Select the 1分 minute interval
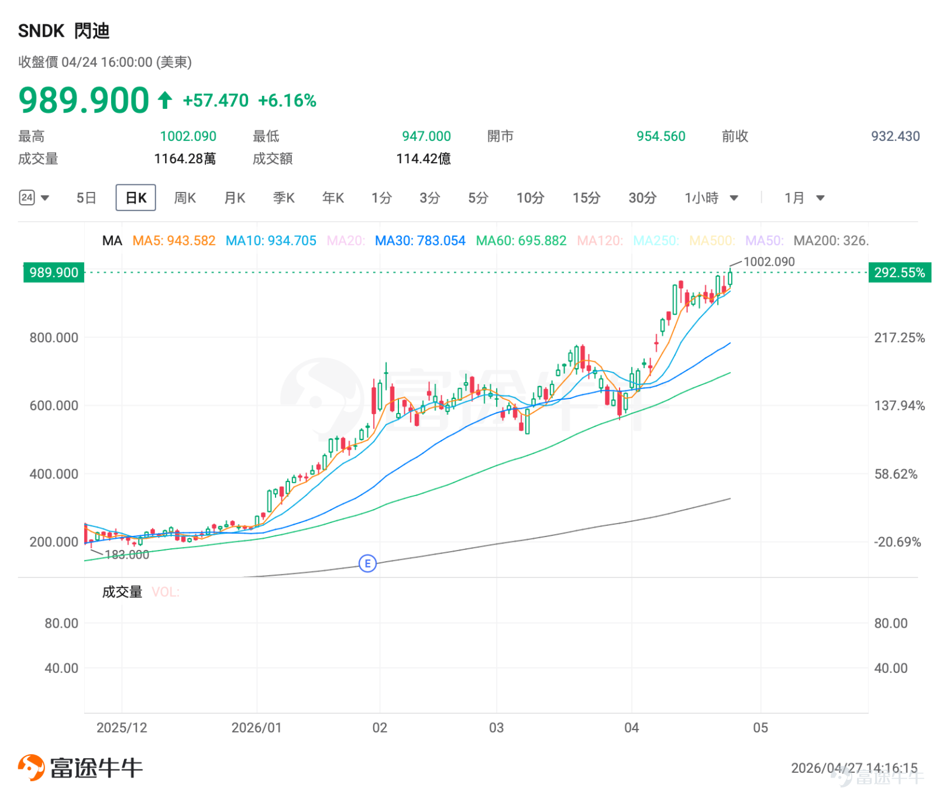 (x=381, y=198)
